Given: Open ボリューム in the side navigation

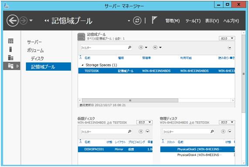Looking at the screenshot, I should pos(35,50).
